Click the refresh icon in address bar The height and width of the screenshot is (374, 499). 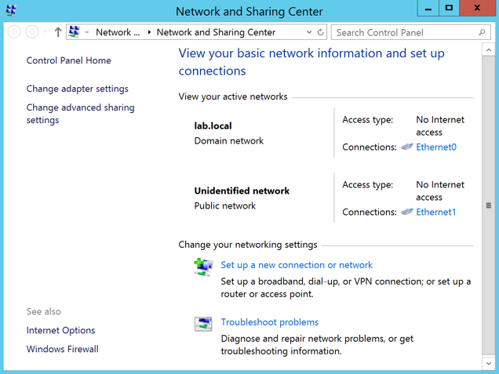[321, 32]
